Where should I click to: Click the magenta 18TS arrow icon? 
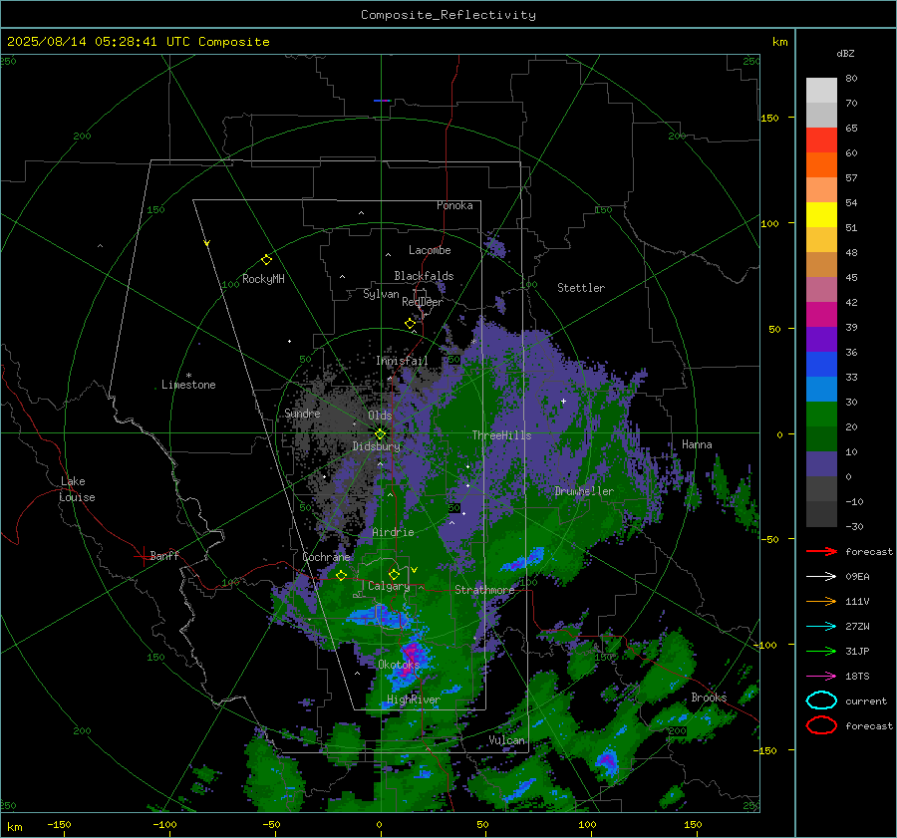click(821, 677)
